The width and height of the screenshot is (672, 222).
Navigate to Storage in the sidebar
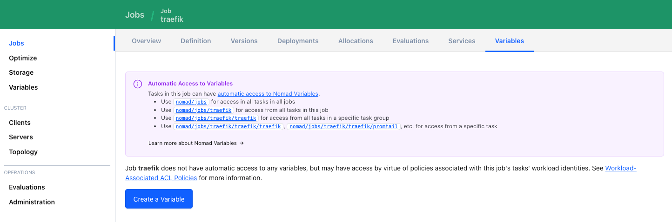click(21, 72)
